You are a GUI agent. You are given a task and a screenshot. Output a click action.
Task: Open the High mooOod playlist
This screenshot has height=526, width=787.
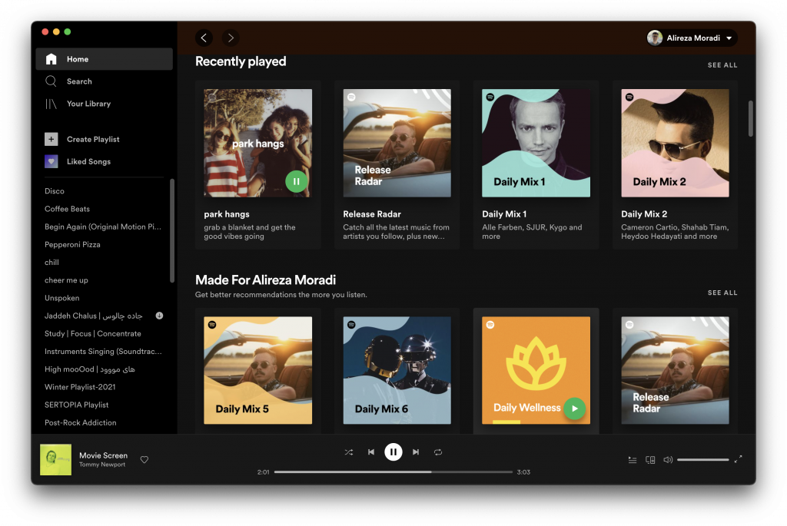point(90,369)
